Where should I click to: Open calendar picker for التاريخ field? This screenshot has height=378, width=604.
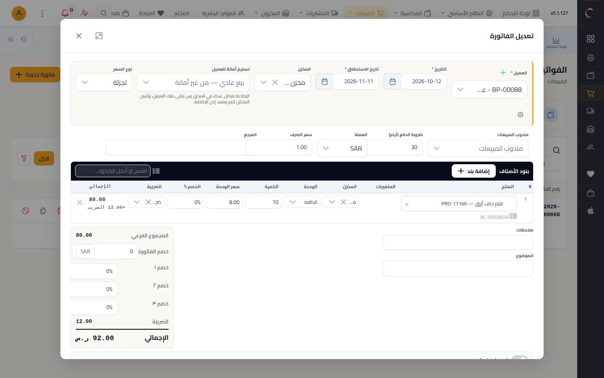coord(393,81)
